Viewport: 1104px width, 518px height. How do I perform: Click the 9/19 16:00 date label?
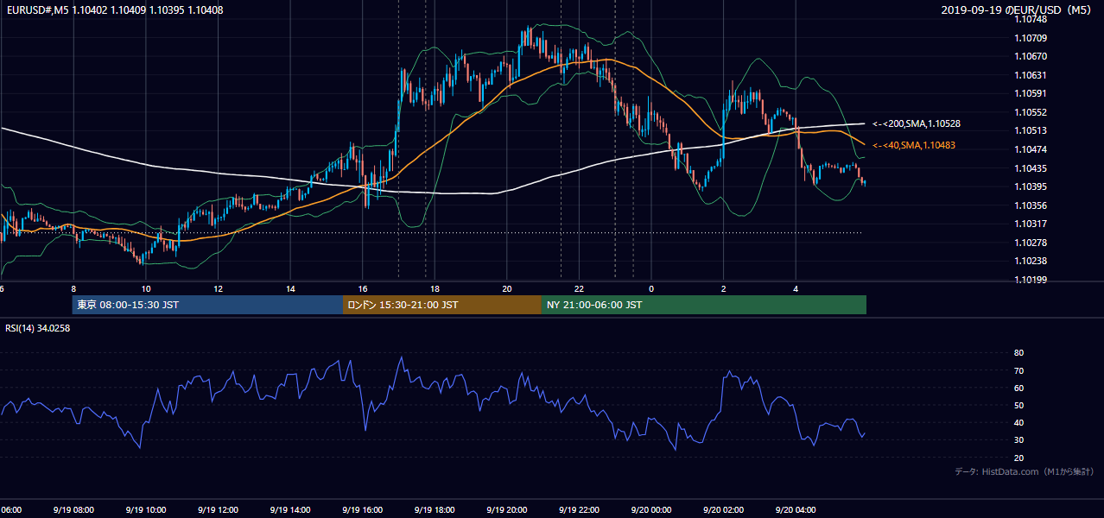tap(362, 510)
